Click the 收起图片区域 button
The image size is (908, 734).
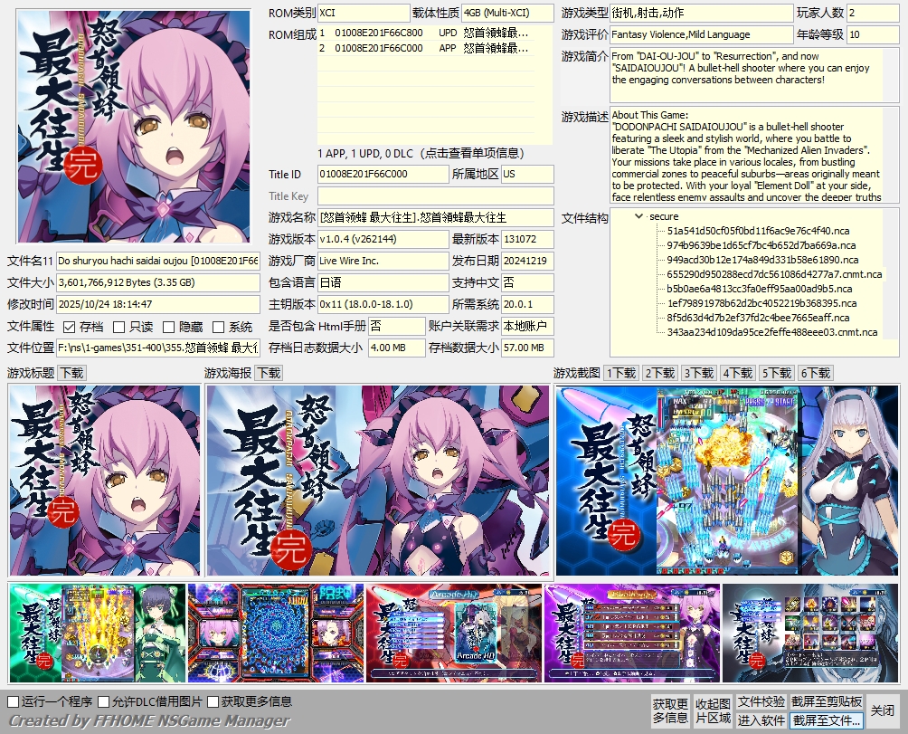713,710
